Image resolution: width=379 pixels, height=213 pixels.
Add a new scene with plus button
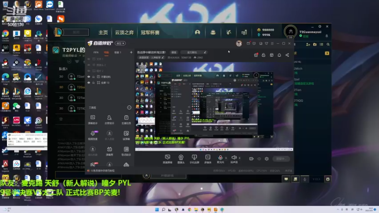tap(131, 53)
